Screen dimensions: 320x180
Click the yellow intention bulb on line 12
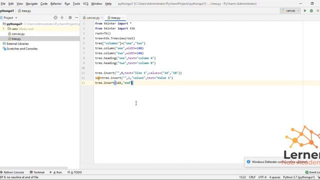coord(98,78)
